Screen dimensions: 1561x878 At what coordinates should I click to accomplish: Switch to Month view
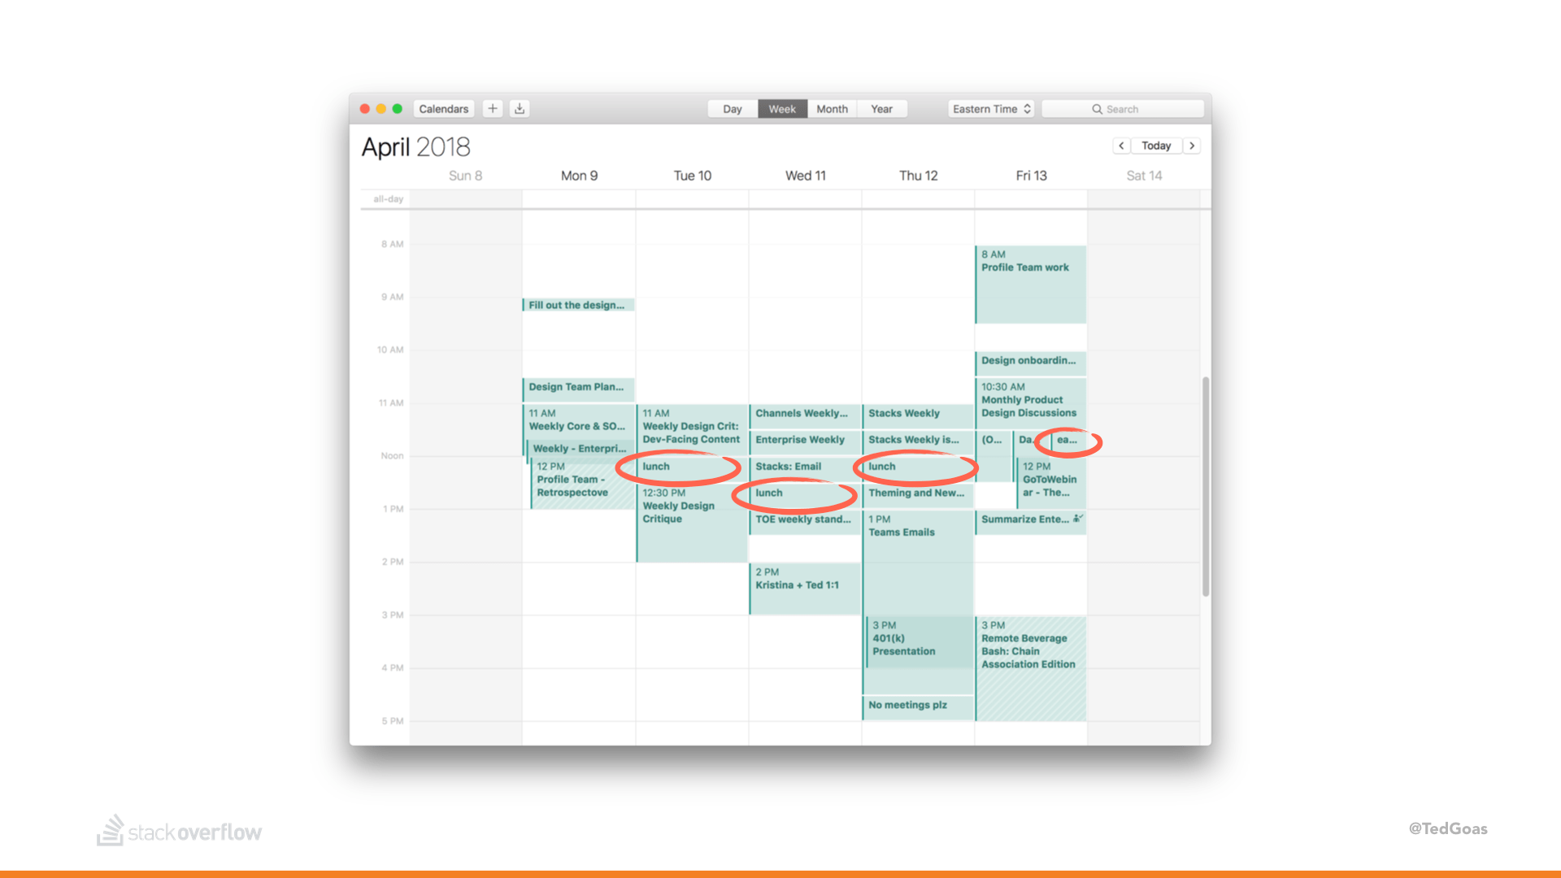coord(832,107)
